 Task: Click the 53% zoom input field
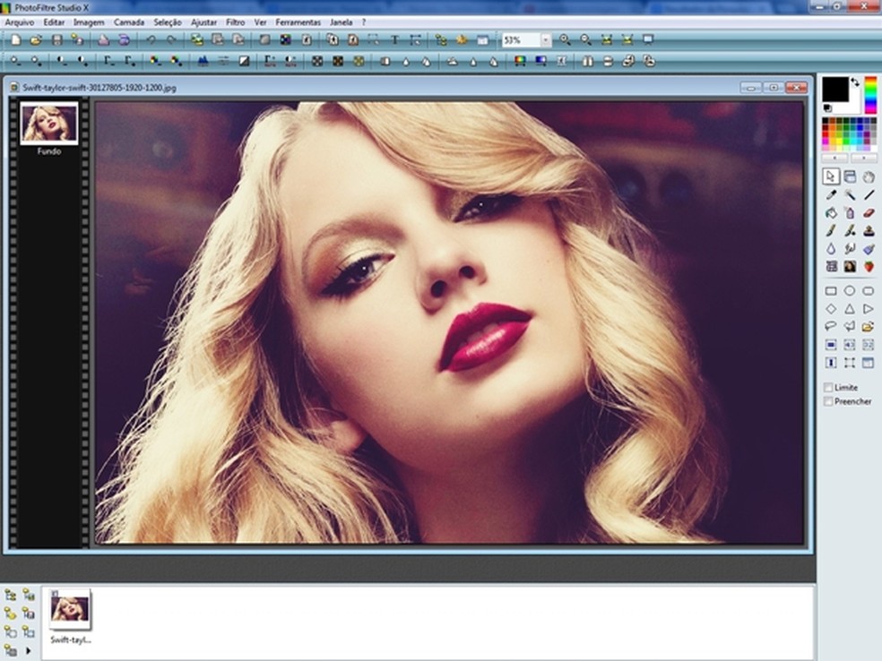pos(521,40)
